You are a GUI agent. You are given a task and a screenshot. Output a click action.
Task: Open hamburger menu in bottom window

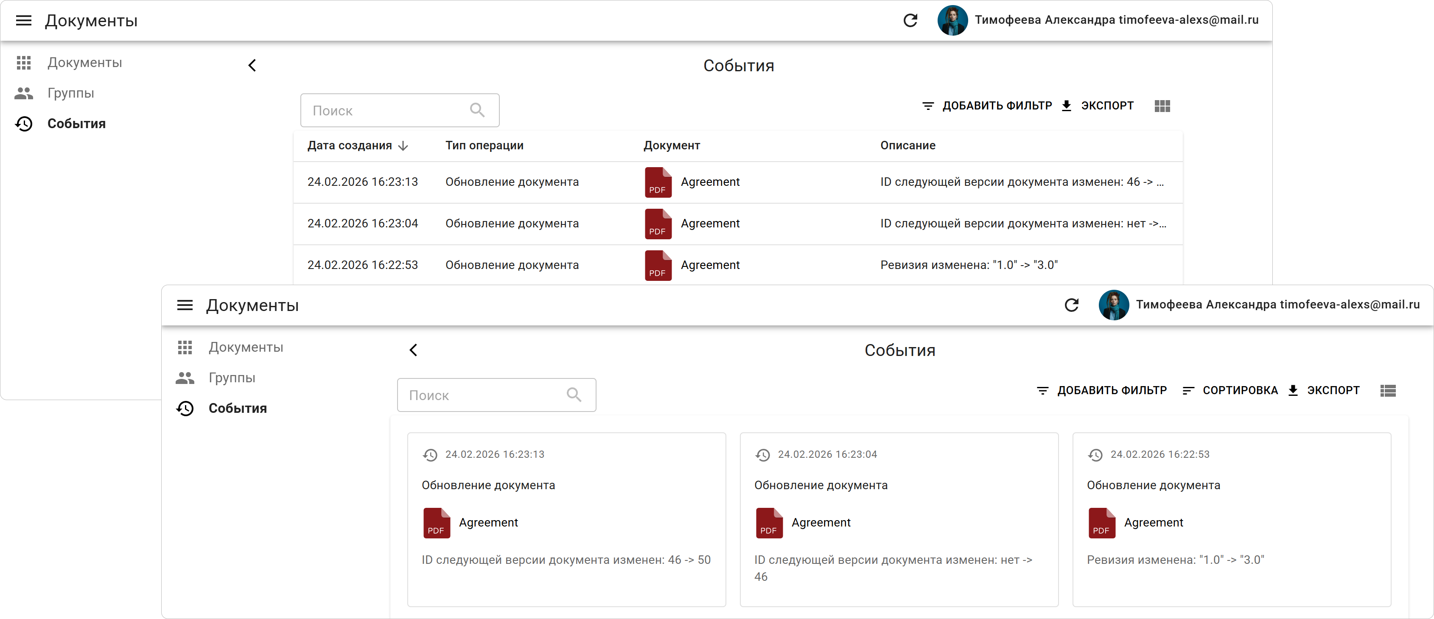185,305
